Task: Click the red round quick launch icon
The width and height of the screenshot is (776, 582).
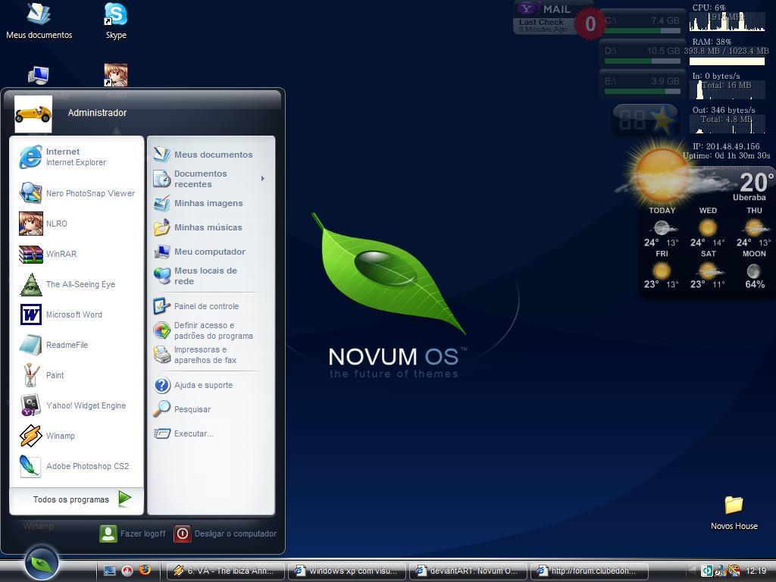Action: coord(127,571)
